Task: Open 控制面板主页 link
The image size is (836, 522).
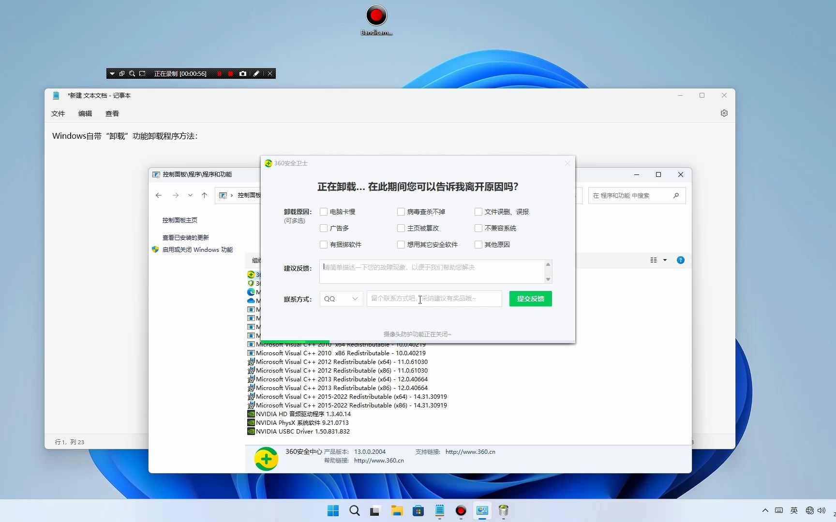Action: click(x=180, y=220)
